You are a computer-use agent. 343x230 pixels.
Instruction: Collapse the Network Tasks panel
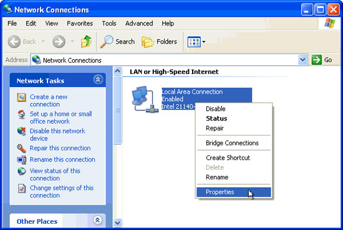[x=98, y=80]
